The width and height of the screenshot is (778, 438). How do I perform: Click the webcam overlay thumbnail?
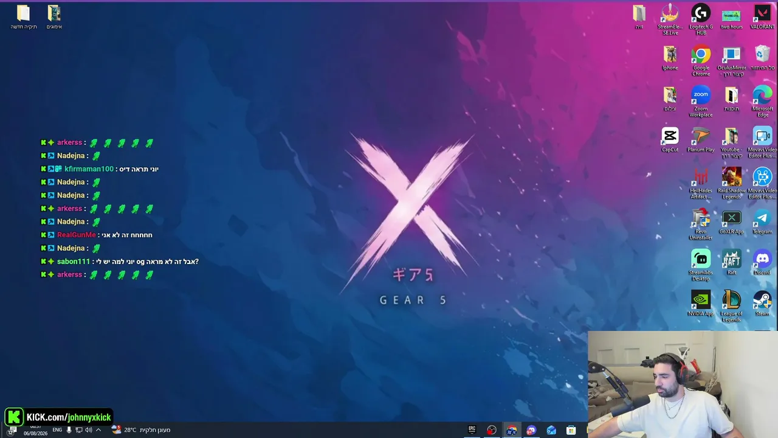pyautogui.click(x=683, y=384)
